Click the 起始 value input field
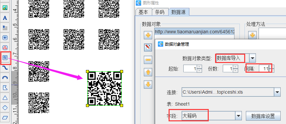The width and height of the screenshot is (286, 124). coord(190,69)
